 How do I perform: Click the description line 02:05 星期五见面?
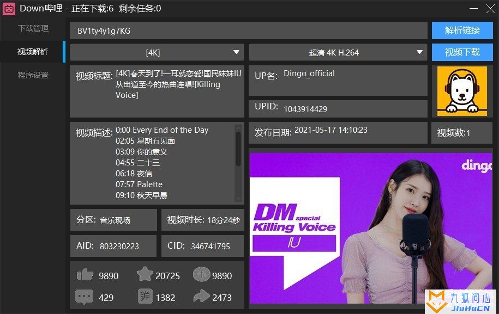tap(145, 141)
